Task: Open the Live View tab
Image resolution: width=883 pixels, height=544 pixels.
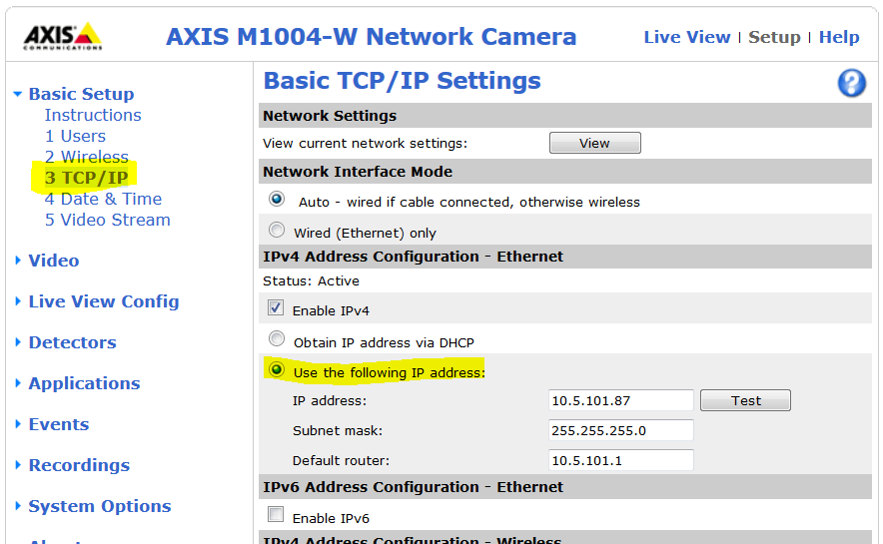Action: coord(686,37)
